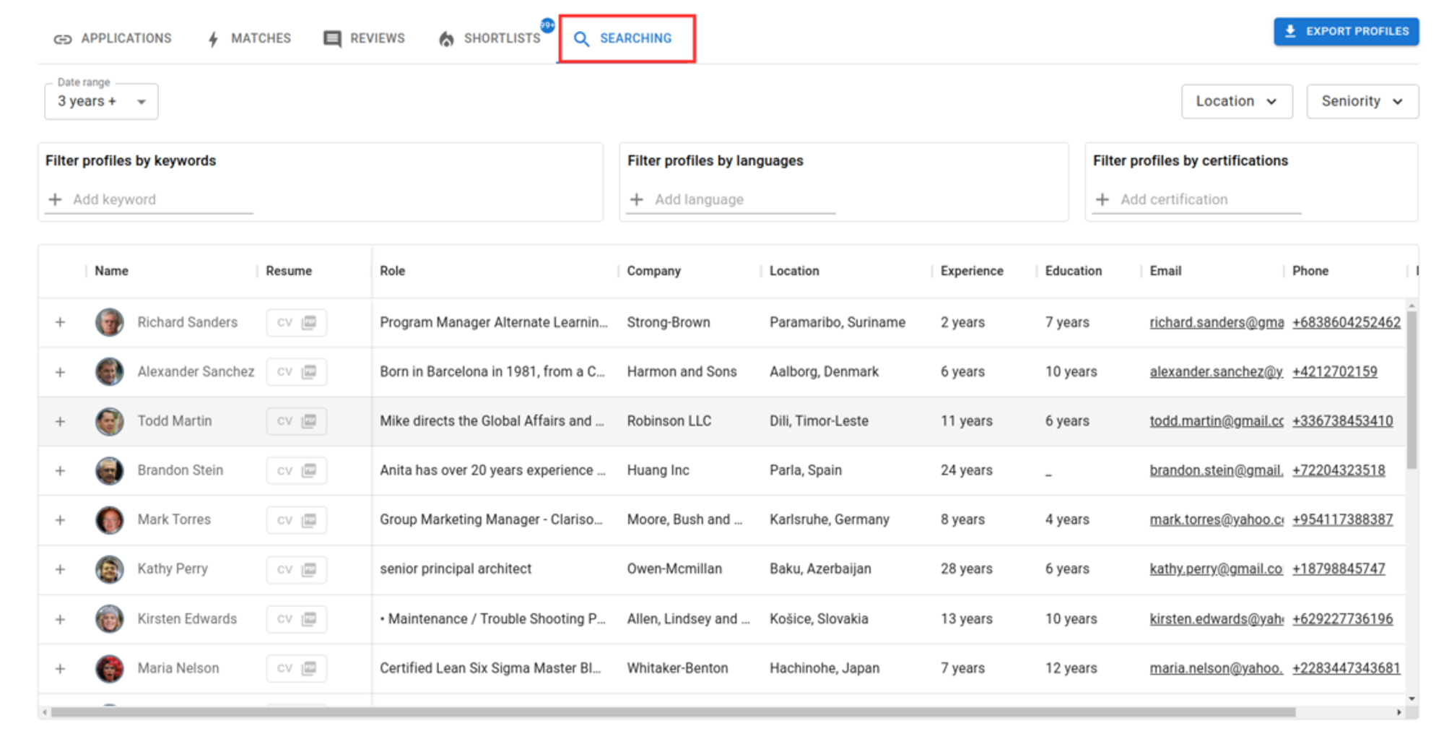The image size is (1444, 739).
Task: Click the lightning bolt icon beside Matches
Action: point(212,38)
